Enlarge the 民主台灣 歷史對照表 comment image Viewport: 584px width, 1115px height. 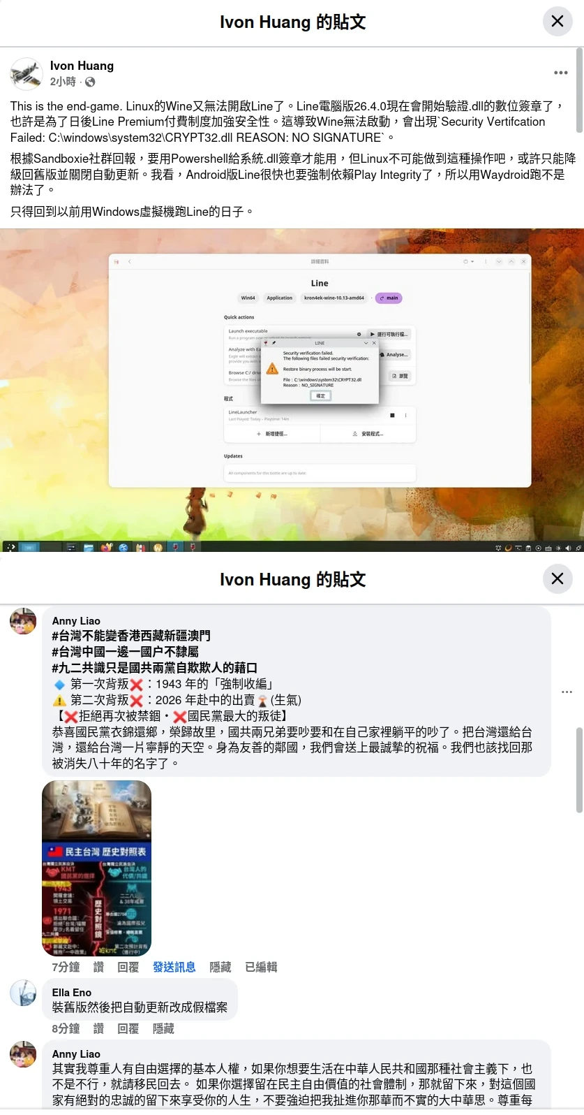pyautogui.click(x=96, y=868)
